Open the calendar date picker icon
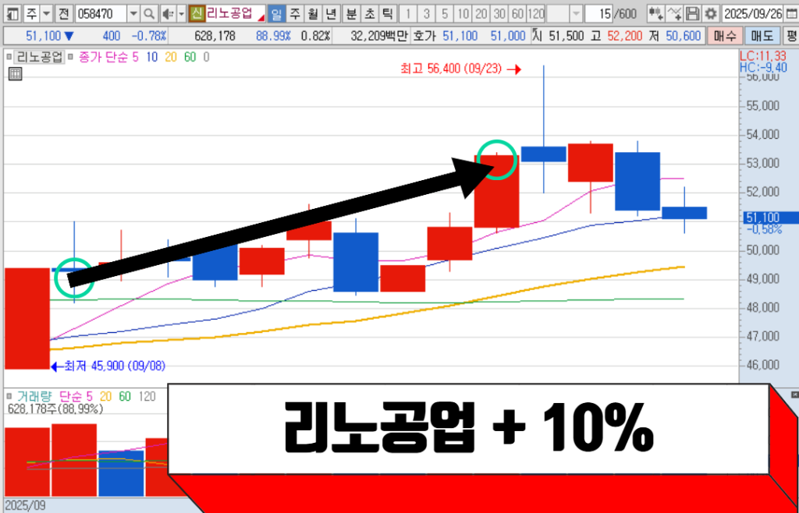 click(790, 14)
